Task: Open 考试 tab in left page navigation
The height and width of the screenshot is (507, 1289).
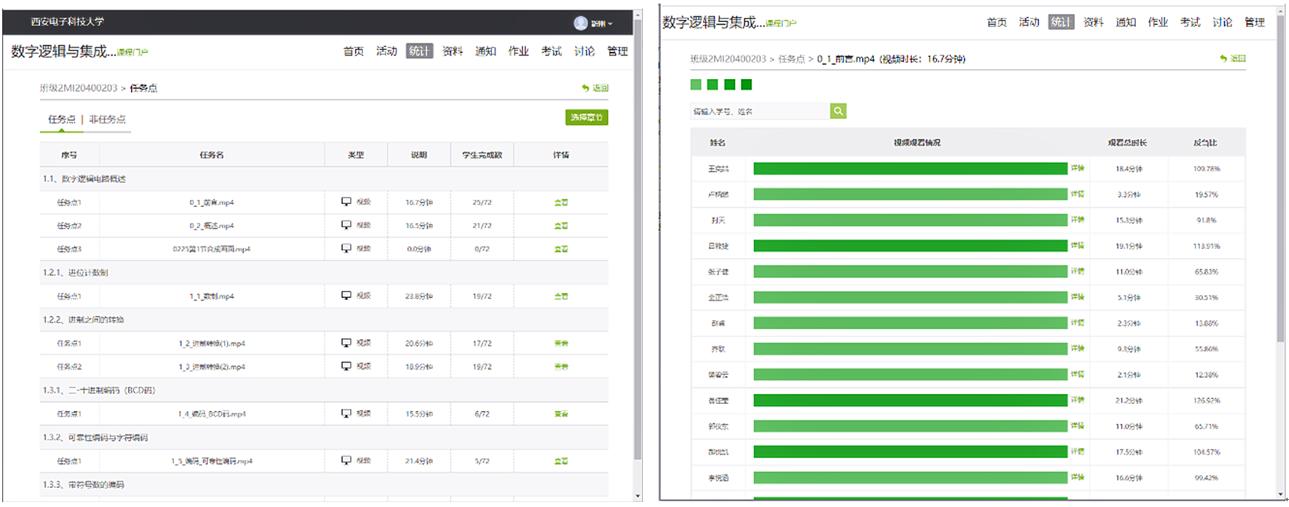Action: 551,51
